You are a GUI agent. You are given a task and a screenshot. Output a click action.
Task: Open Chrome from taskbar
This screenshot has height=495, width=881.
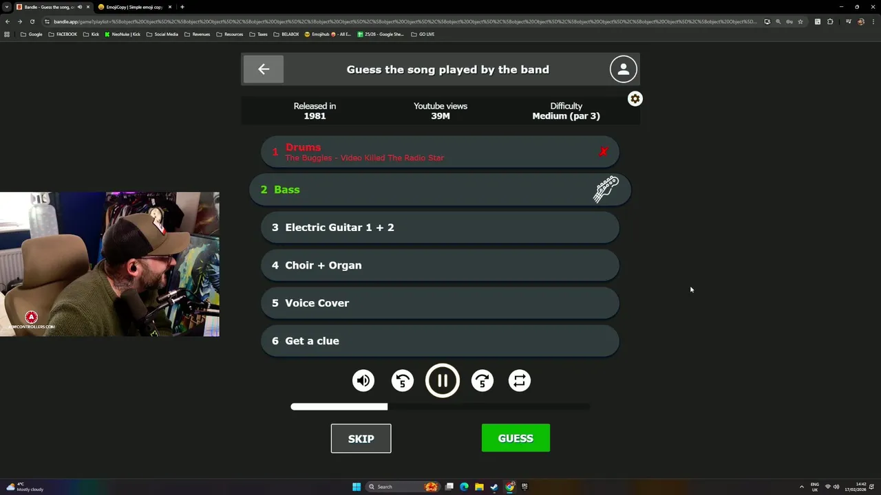(x=509, y=487)
